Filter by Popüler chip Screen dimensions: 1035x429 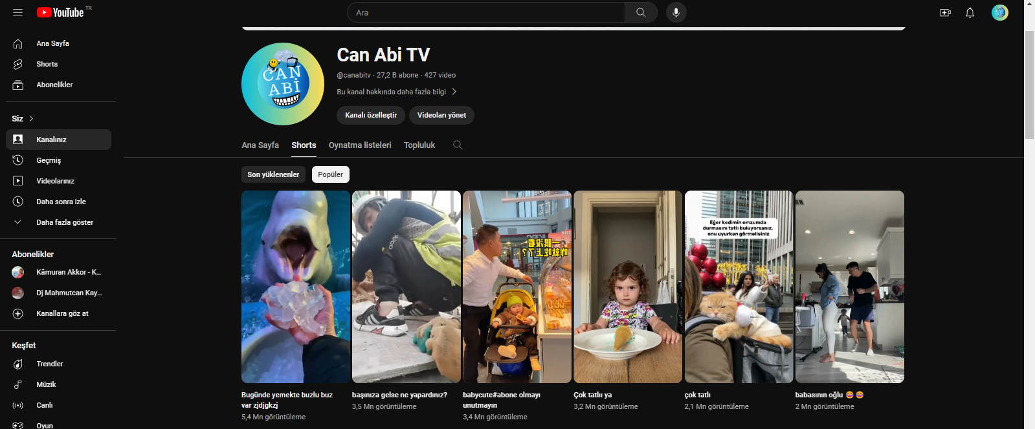pos(331,174)
